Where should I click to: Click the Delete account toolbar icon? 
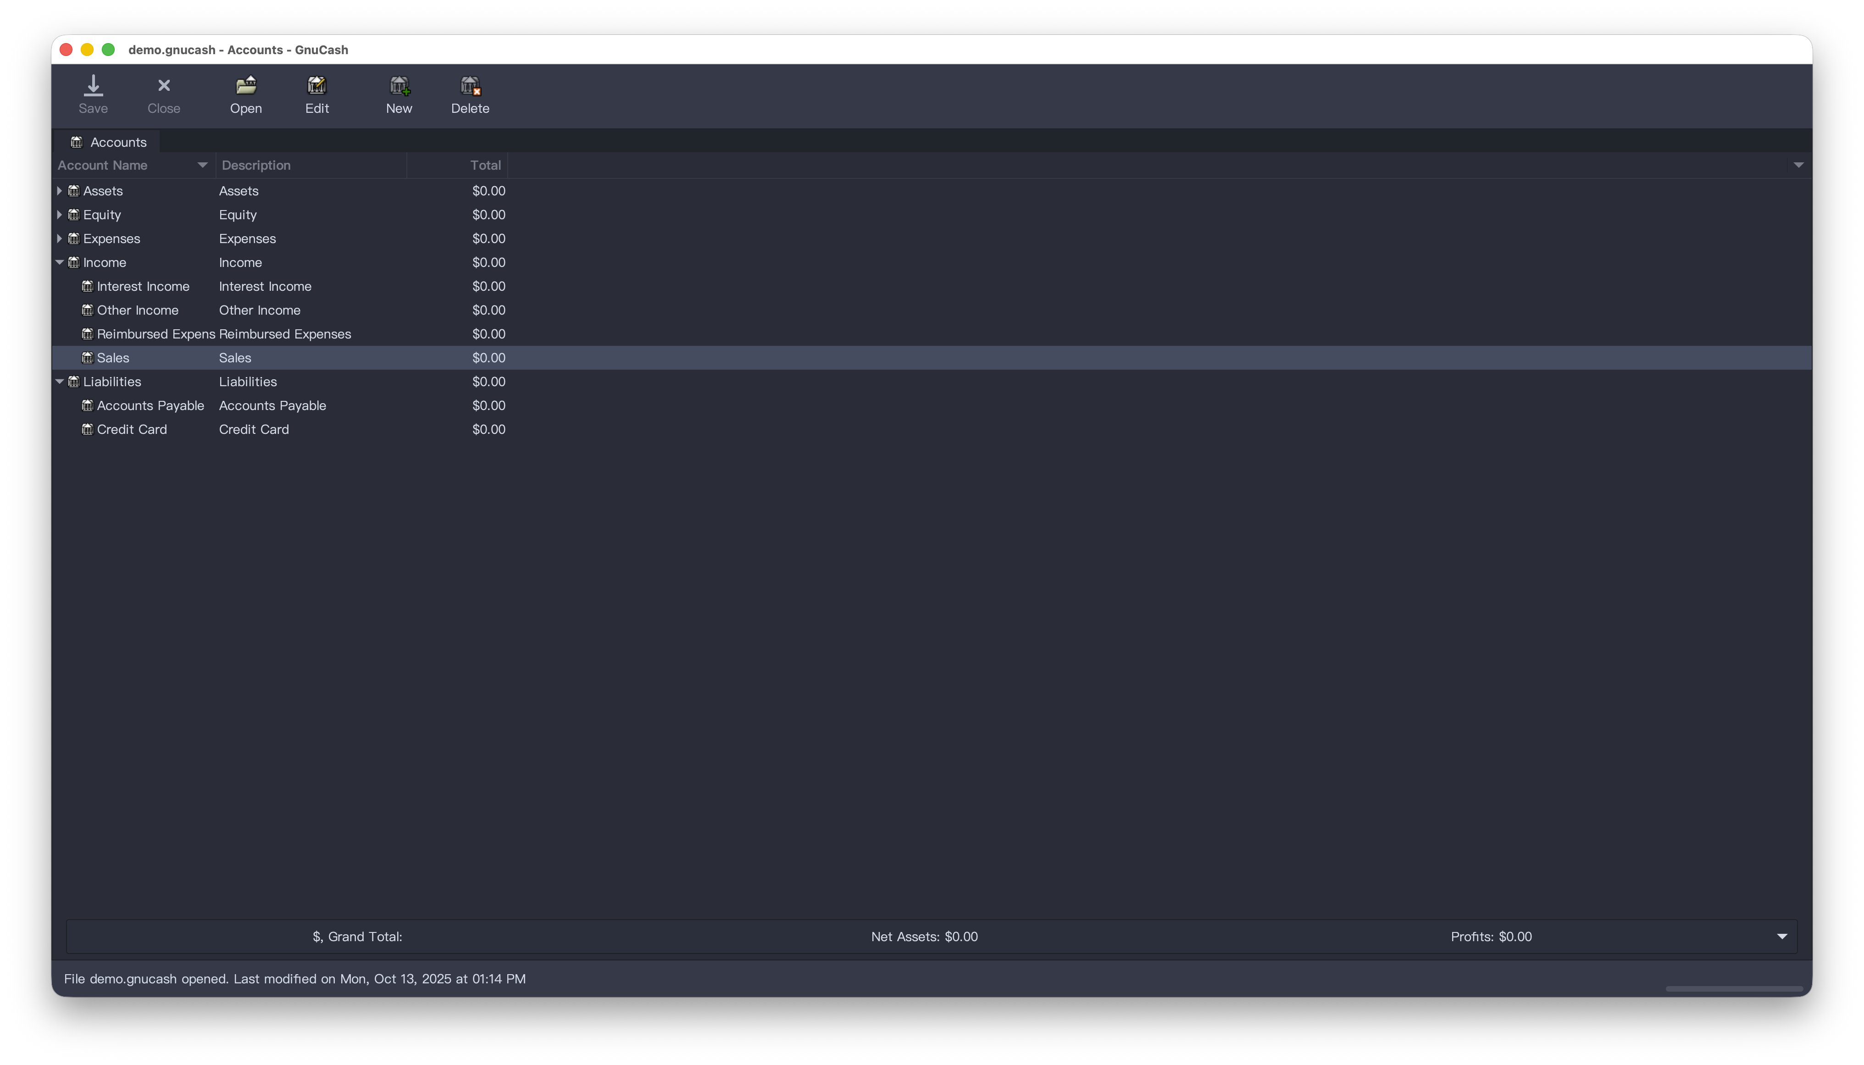[x=470, y=86]
